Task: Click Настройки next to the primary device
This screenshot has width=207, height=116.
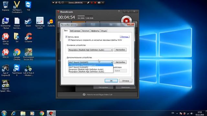Action: point(120,50)
